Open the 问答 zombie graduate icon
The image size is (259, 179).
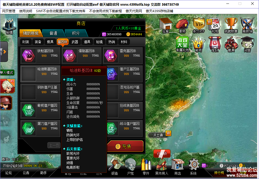point(247,45)
